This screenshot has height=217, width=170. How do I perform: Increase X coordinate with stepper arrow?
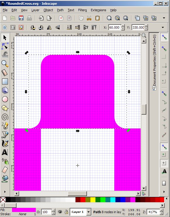(123, 26)
